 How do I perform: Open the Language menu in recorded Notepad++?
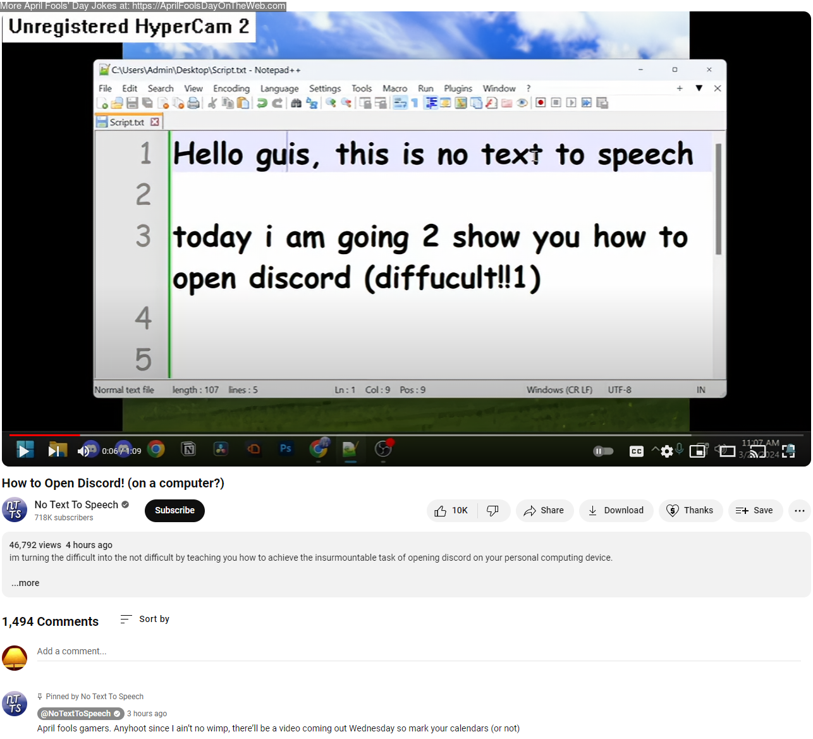279,89
